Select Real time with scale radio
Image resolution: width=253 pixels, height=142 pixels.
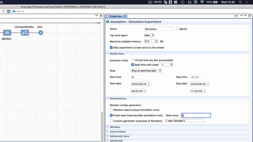coord(132,65)
